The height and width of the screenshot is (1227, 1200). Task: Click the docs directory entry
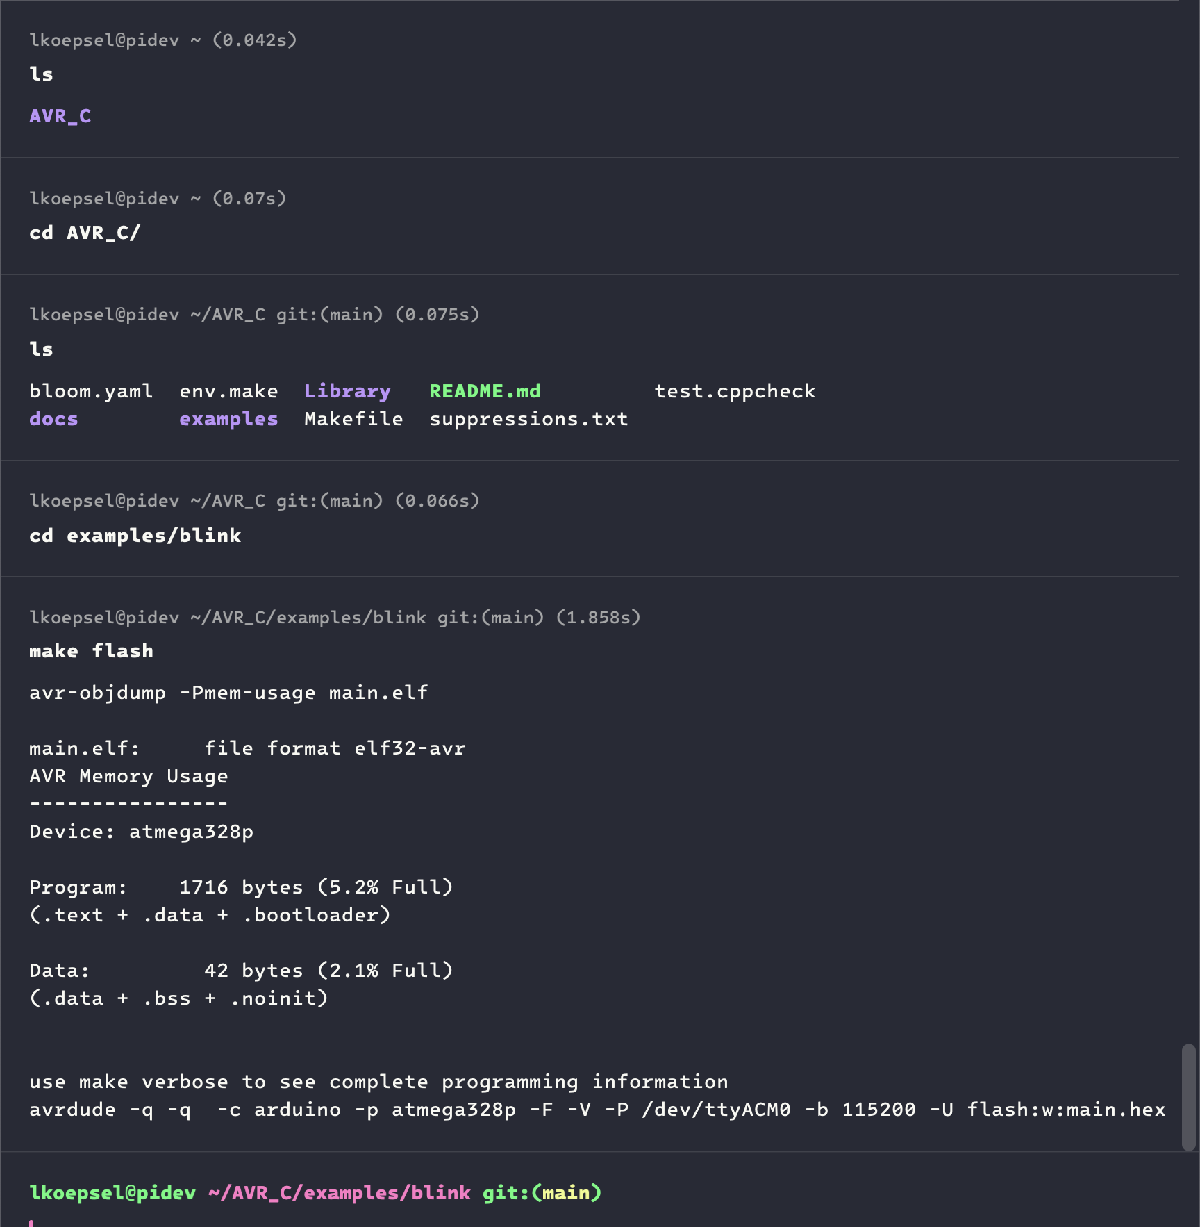[53, 419]
